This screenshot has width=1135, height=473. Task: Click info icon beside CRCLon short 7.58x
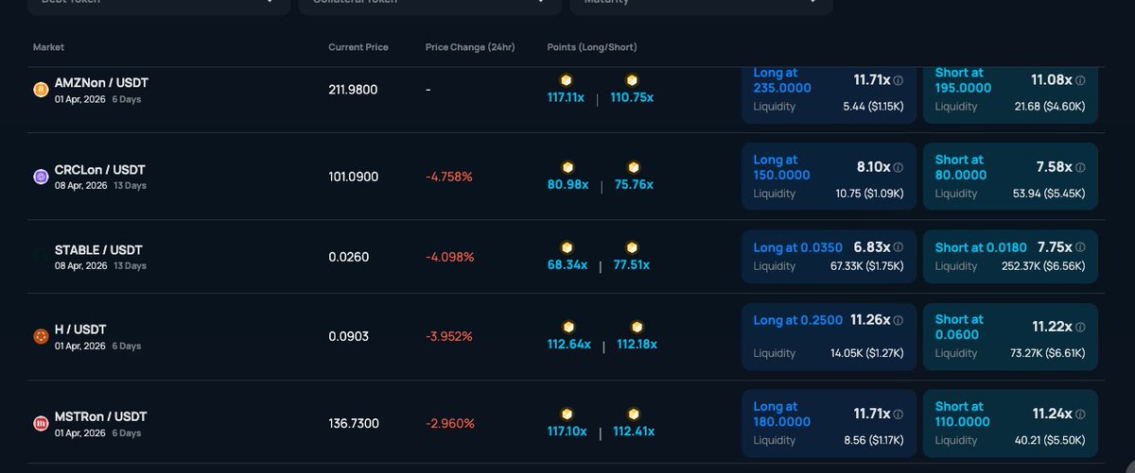pos(1080,168)
